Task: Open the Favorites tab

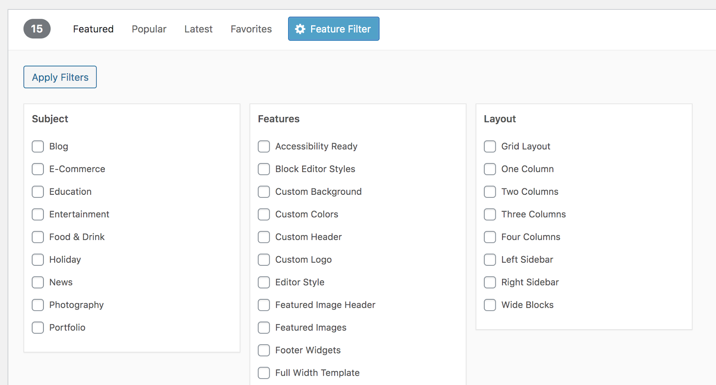Action: pyautogui.click(x=251, y=29)
